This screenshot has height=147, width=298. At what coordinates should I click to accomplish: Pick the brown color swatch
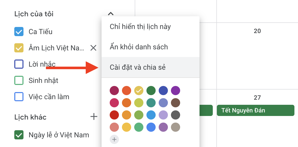pyautogui.click(x=176, y=102)
